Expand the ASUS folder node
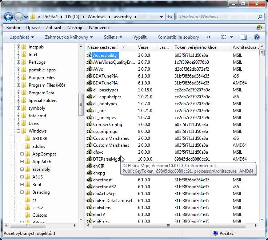The image size is (268, 240). [x=22, y=177]
